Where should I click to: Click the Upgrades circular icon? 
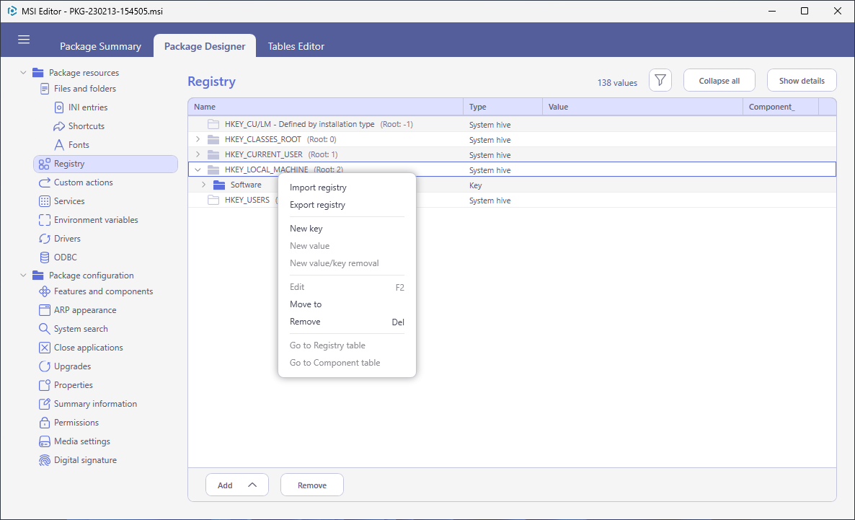tap(45, 366)
